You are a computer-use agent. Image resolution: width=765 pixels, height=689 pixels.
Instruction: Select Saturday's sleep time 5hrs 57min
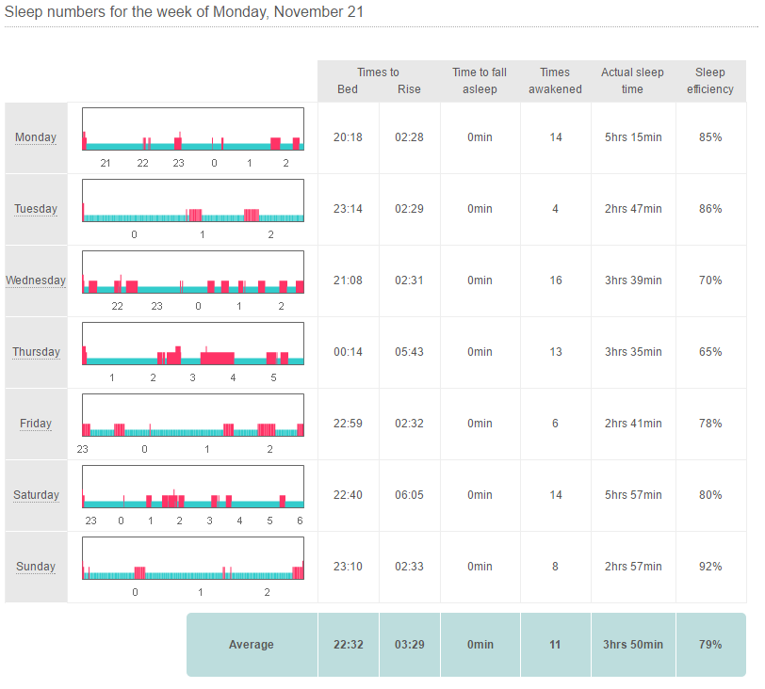633,495
